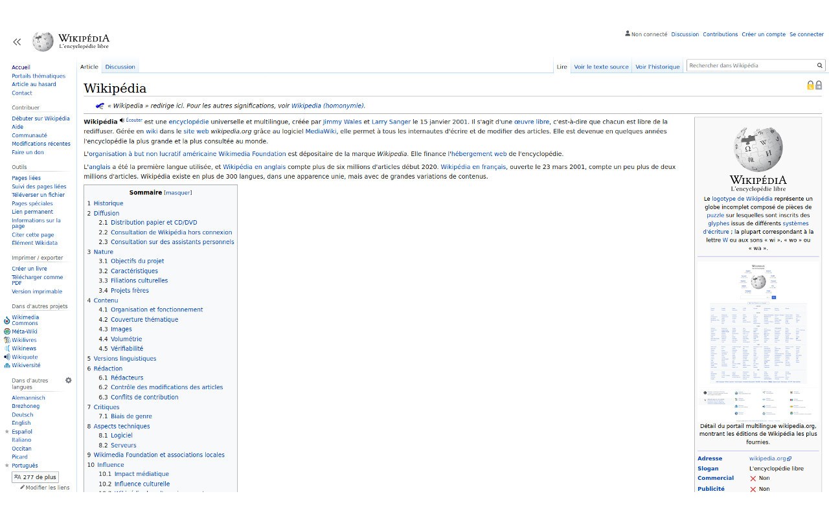
Task: Click Télécharger comme PDF
Action: click(x=37, y=280)
